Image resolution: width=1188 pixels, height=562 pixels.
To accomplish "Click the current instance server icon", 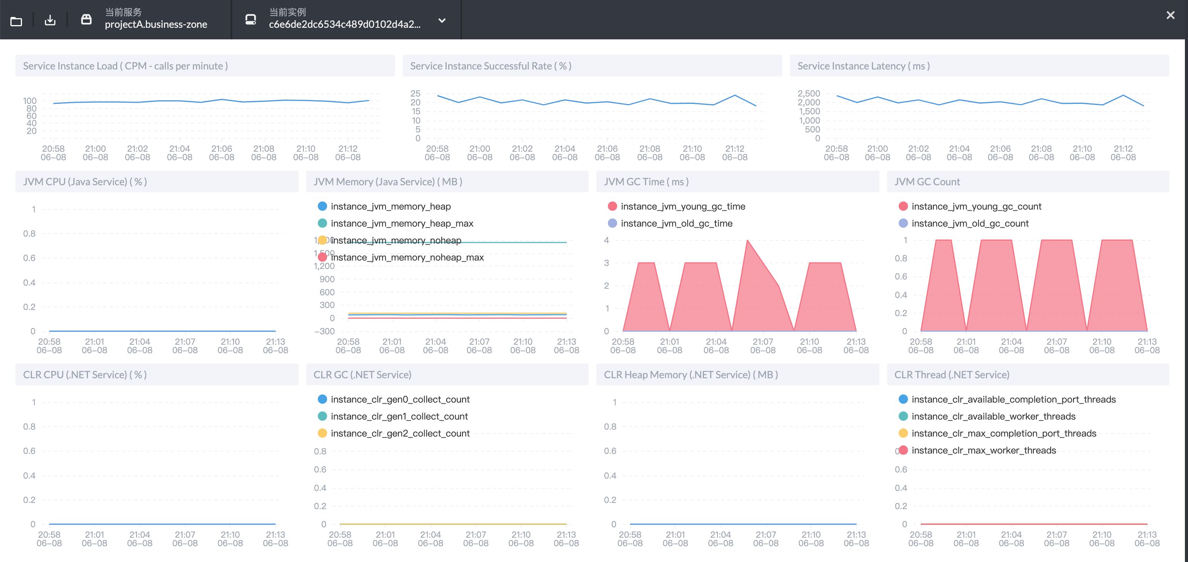I will pos(250,19).
